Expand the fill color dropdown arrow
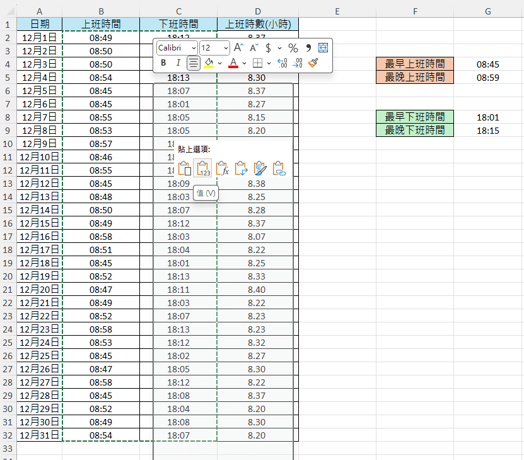Viewport: 524px width, 460px height. [219, 63]
